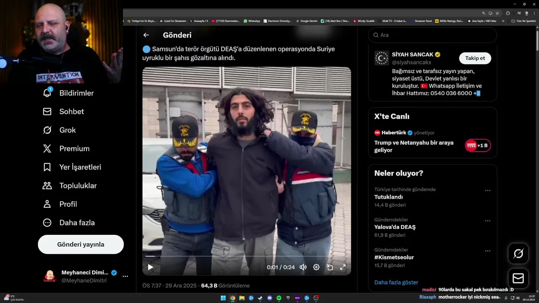Open the Google Gemini bookmark
This screenshot has width=539, height=303.
click(x=307, y=21)
